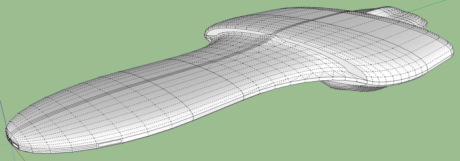
Task: Select the underside bulge beneath the near wing
Action: (350, 86)
